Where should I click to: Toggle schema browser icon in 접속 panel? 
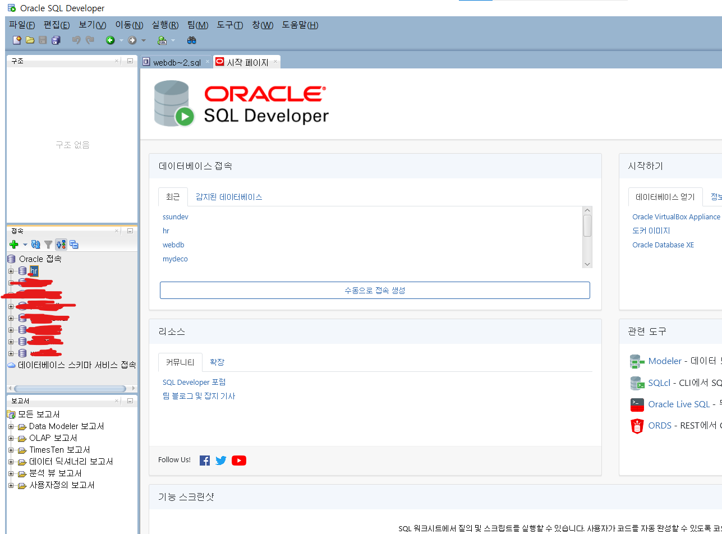coord(61,245)
